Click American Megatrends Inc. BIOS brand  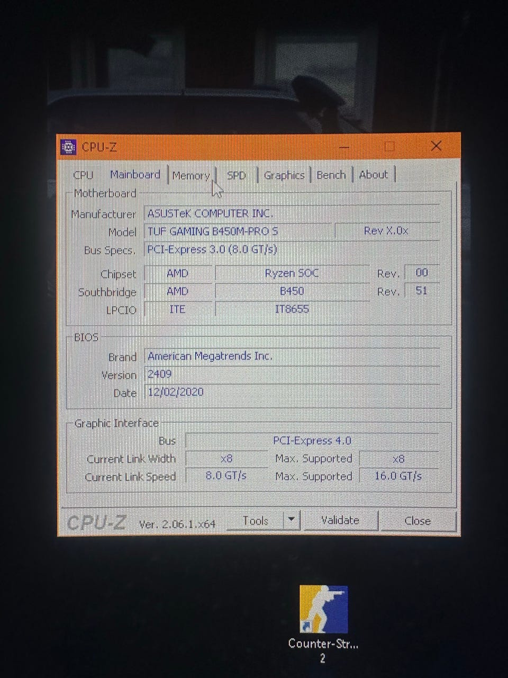292,356
